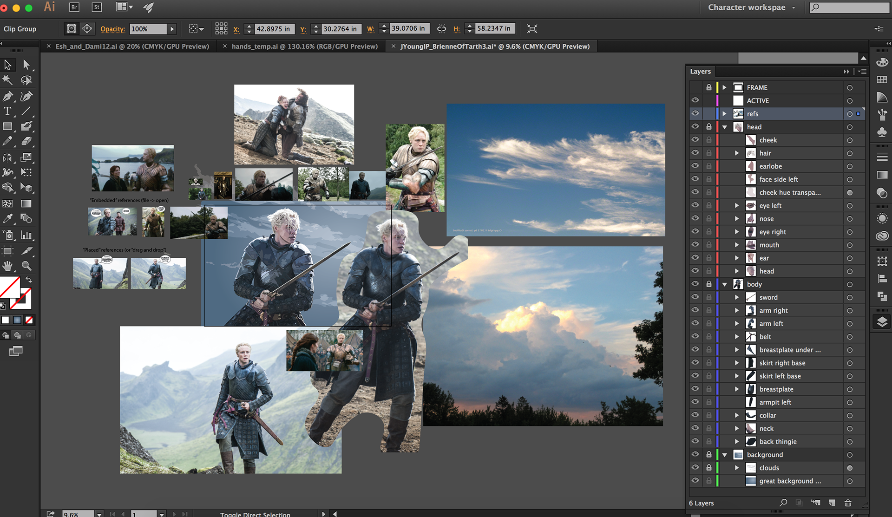Click Locate Object magnifier in Layers panel
The width and height of the screenshot is (892, 517).
coord(783,503)
